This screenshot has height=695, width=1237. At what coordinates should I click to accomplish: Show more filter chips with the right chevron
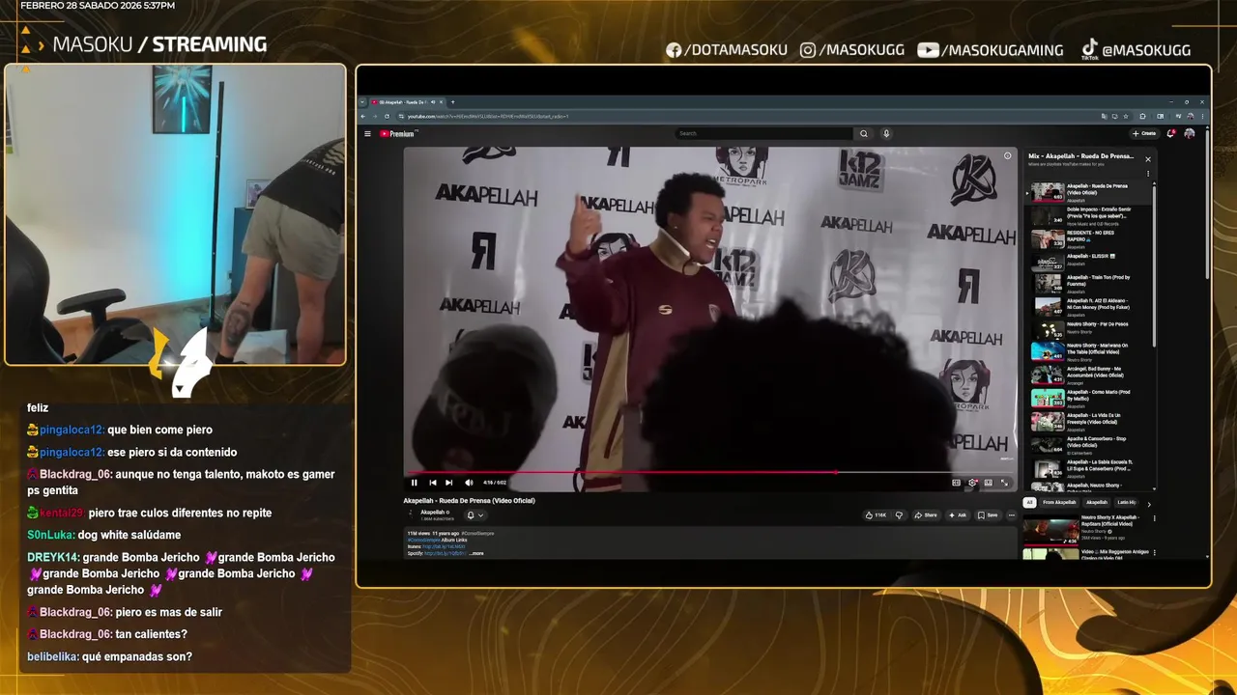tap(1149, 503)
